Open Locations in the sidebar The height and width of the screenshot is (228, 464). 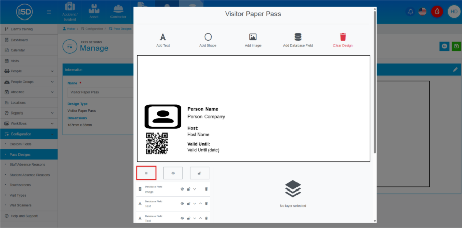click(x=29, y=103)
